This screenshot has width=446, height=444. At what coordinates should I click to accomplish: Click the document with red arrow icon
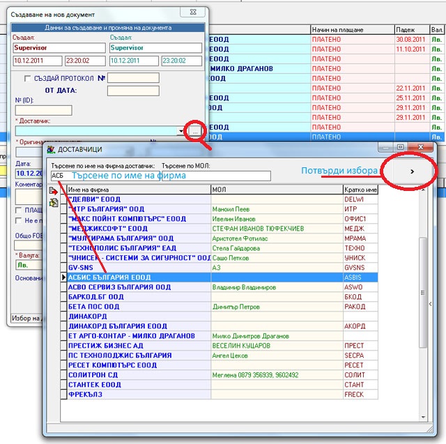[x=53, y=191]
